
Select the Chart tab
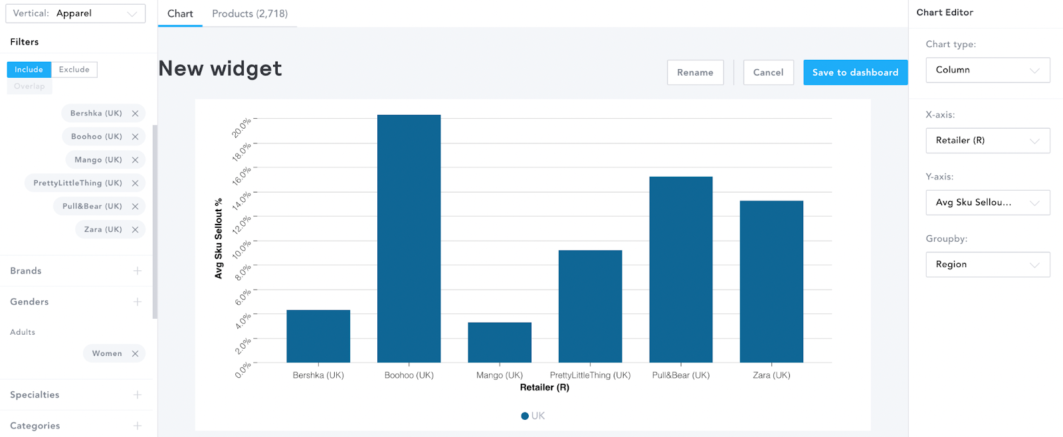180,13
